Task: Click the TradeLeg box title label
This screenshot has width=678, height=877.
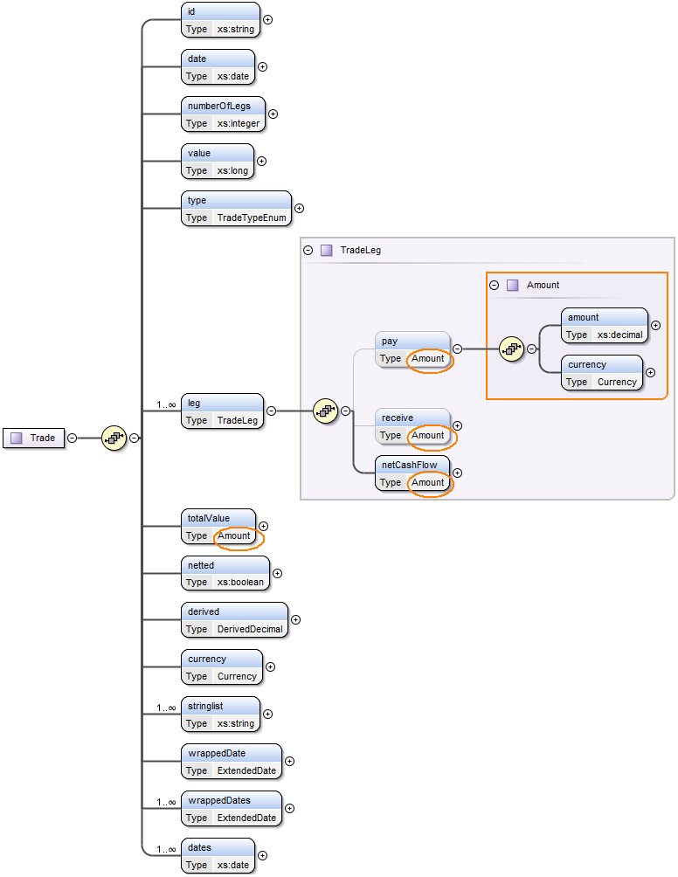Action: coord(361,250)
